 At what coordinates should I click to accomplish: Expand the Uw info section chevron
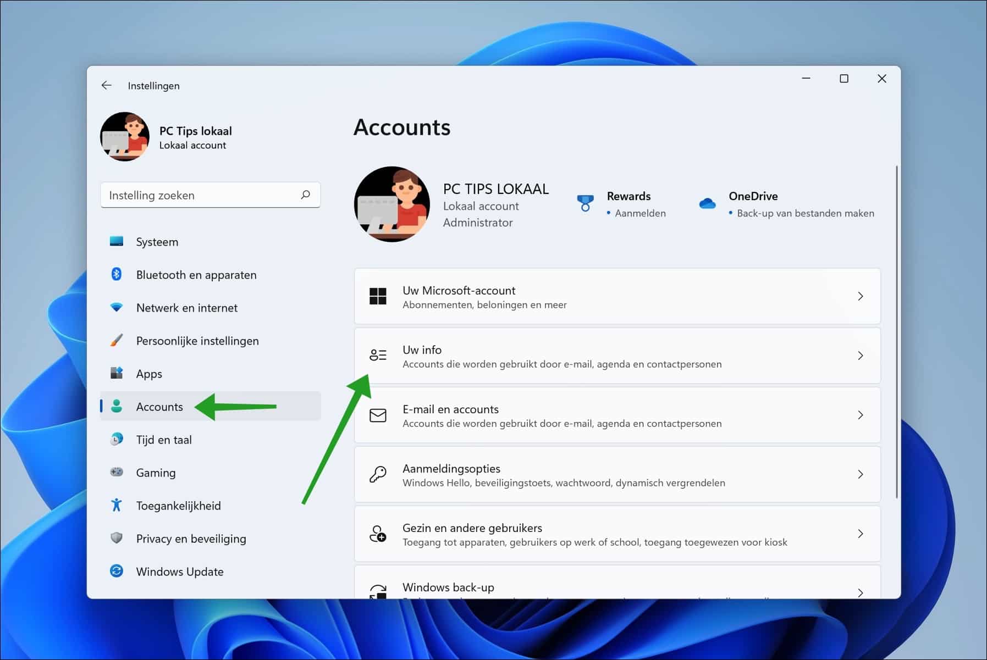click(x=861, y=356)
